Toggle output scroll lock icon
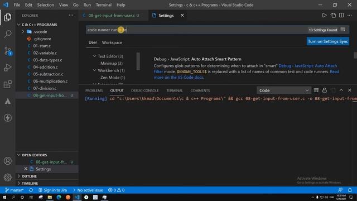Viewport: 357px width, 201px height. tap(325, 90)
